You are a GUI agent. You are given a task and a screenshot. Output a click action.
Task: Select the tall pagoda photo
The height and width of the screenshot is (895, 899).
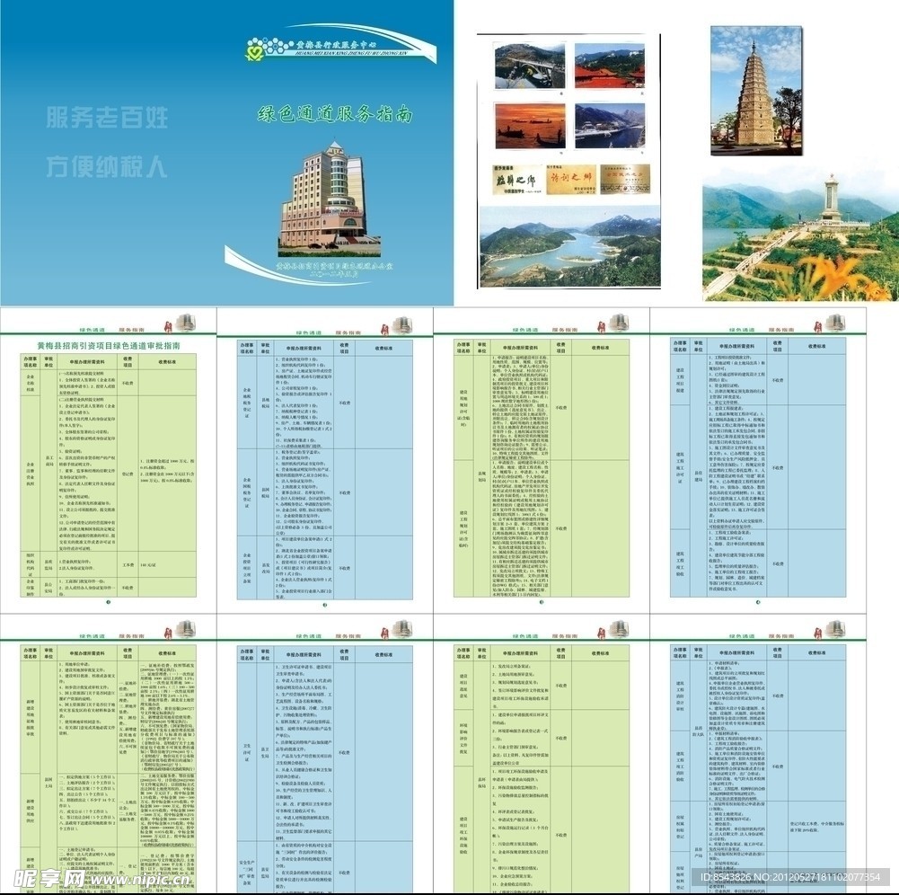[x=756, y=90]
